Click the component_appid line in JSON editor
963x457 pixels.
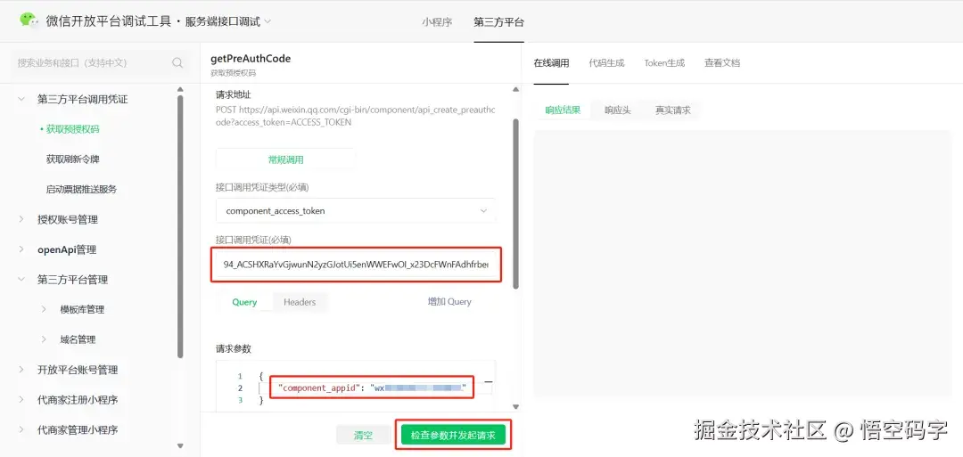coord(372,388)
